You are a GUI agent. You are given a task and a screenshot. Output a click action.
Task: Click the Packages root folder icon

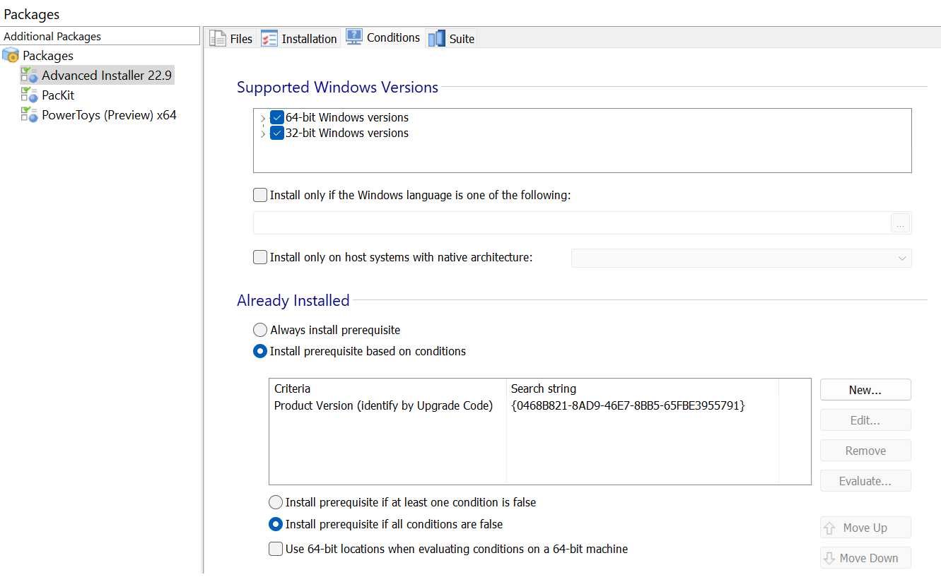(x=11, y=55)
